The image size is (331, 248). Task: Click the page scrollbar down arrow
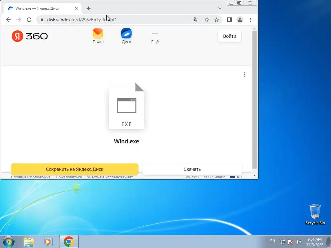click(254, 175)
